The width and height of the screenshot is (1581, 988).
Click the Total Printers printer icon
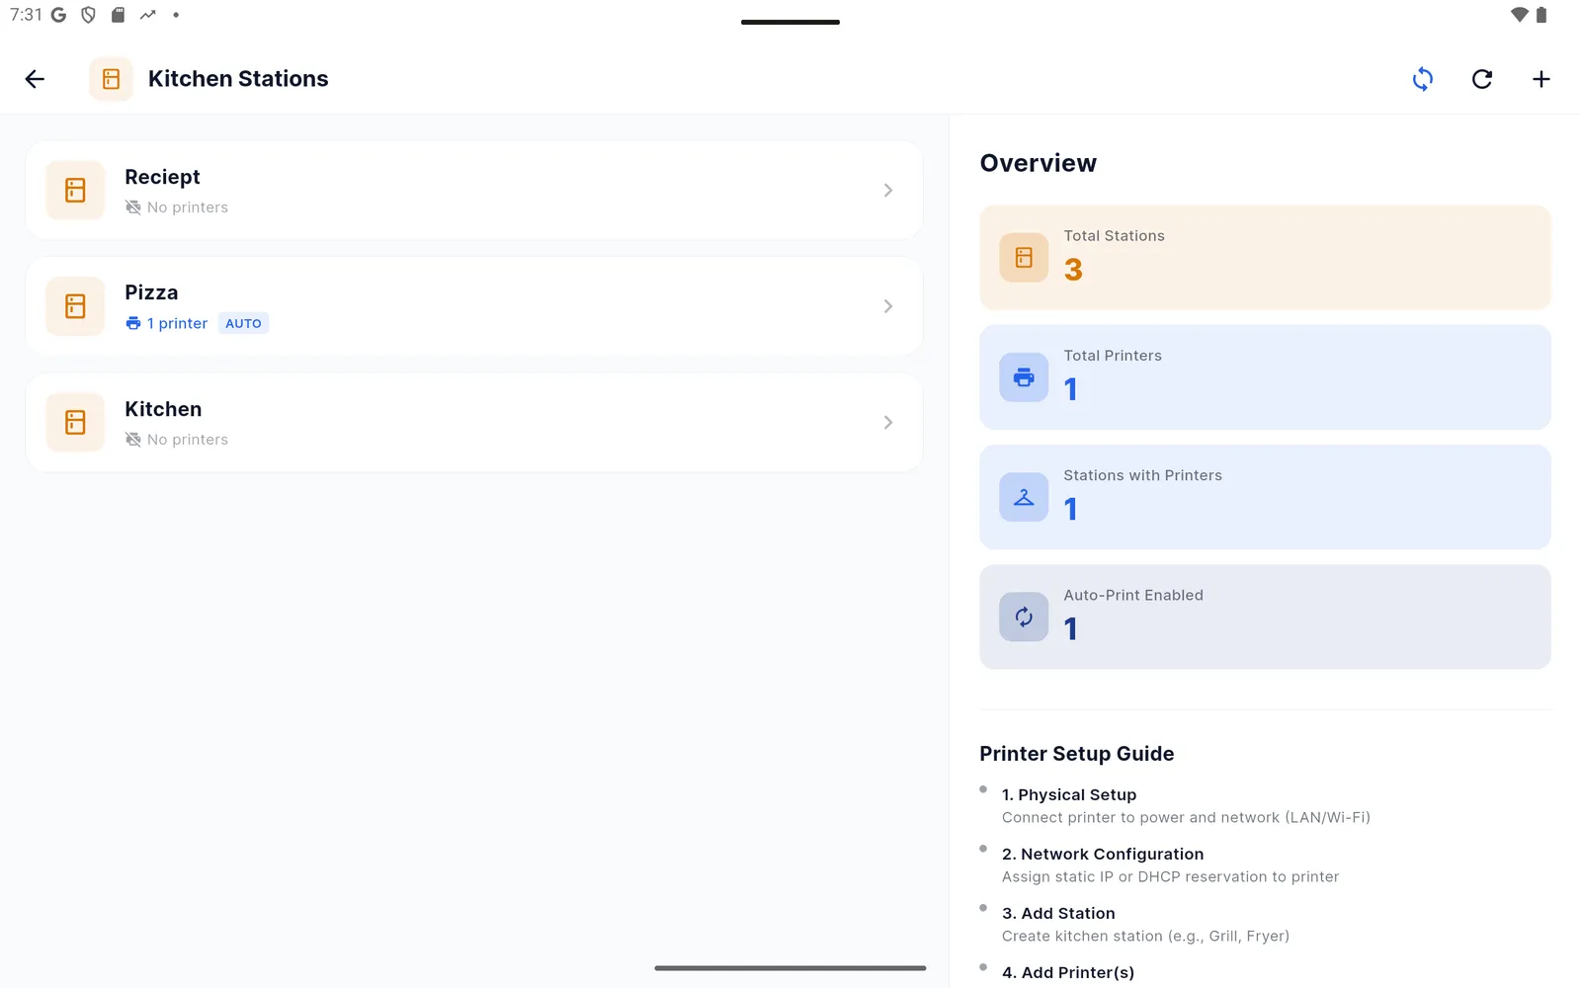pos(1024,377)
